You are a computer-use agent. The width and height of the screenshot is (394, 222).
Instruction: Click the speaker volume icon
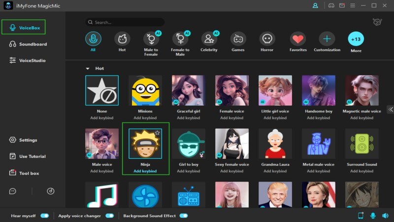pos(385,216)
